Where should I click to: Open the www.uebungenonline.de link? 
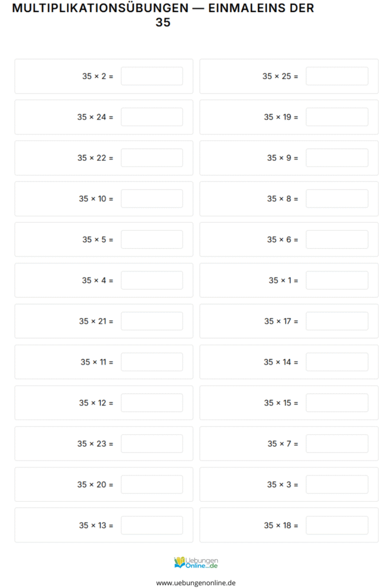pos(196,582)
